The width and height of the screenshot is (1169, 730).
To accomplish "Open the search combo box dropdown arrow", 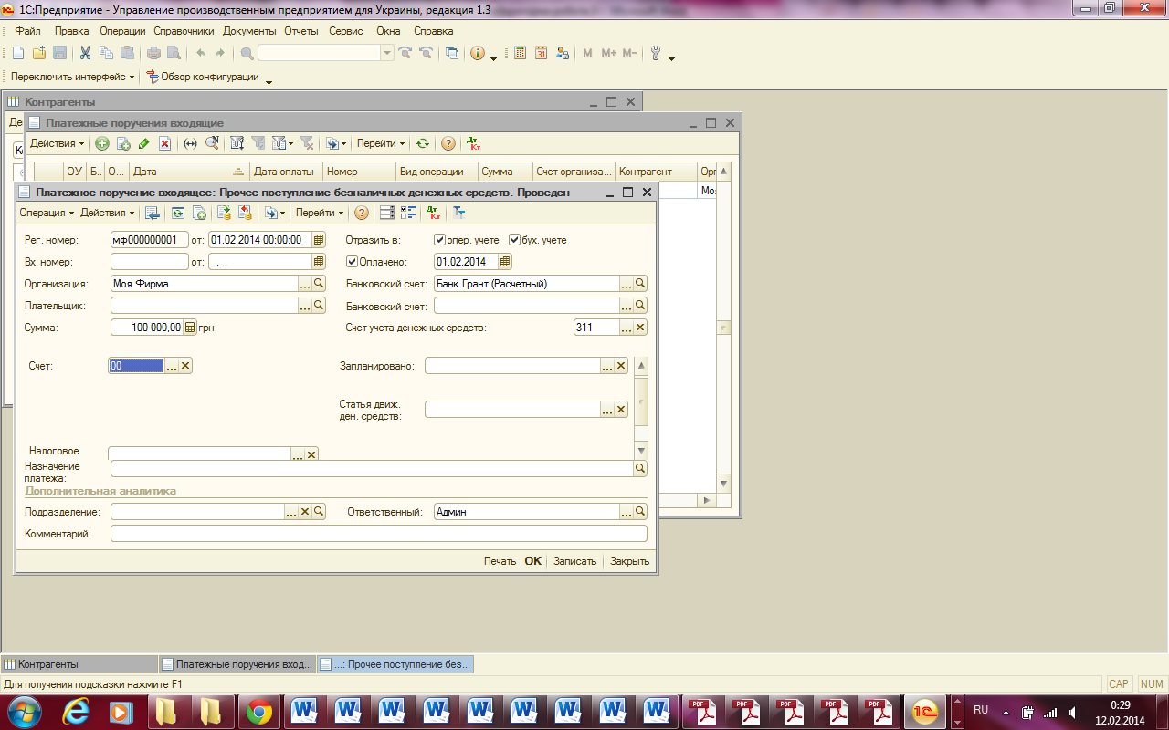I will 387,53.
